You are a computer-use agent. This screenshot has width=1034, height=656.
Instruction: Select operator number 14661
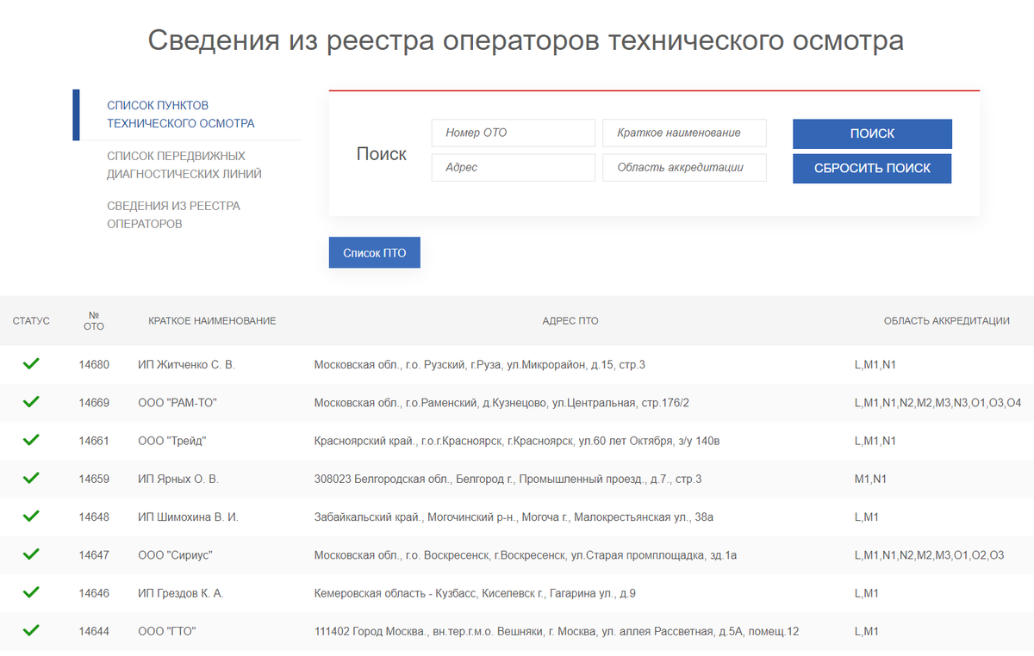click(94, 441)
